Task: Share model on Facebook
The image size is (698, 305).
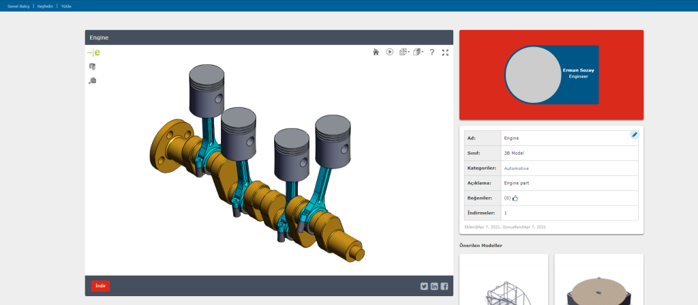Action: 444,286
